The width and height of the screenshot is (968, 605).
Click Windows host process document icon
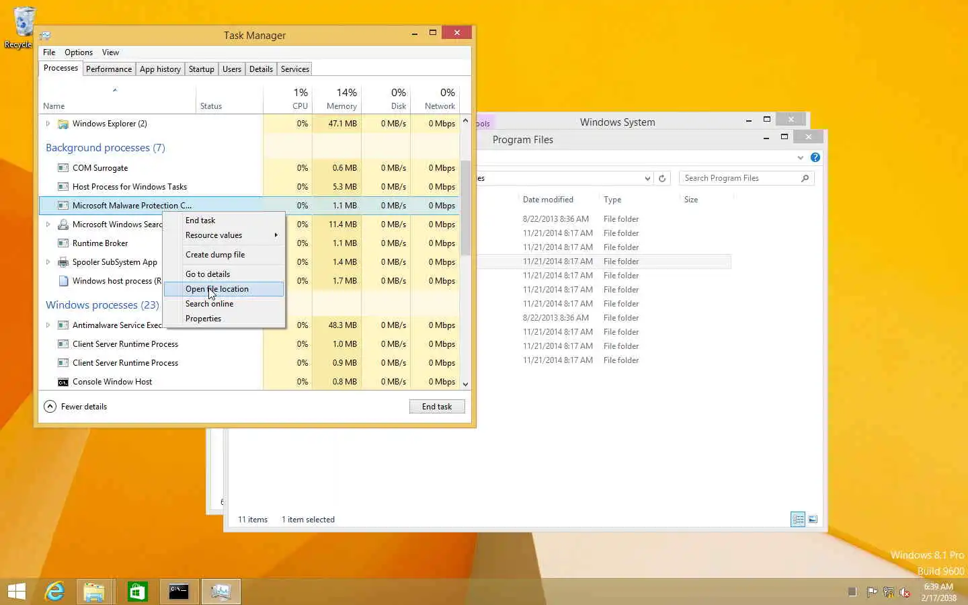[63, 281]
